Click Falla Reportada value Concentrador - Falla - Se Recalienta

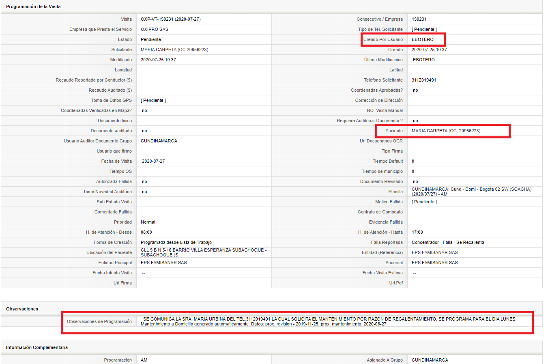(448, 242)
